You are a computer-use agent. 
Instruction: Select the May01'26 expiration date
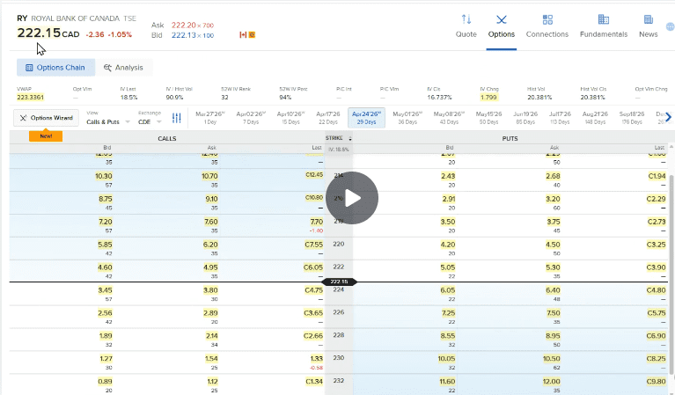[x=407, y=117]
